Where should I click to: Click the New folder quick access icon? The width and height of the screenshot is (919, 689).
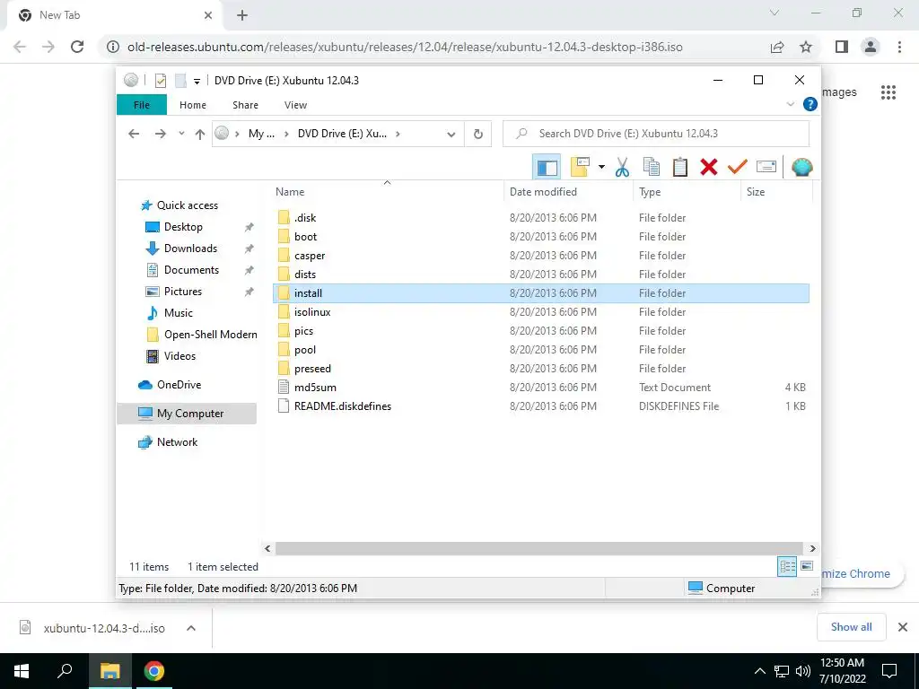[x=180, y=80]
